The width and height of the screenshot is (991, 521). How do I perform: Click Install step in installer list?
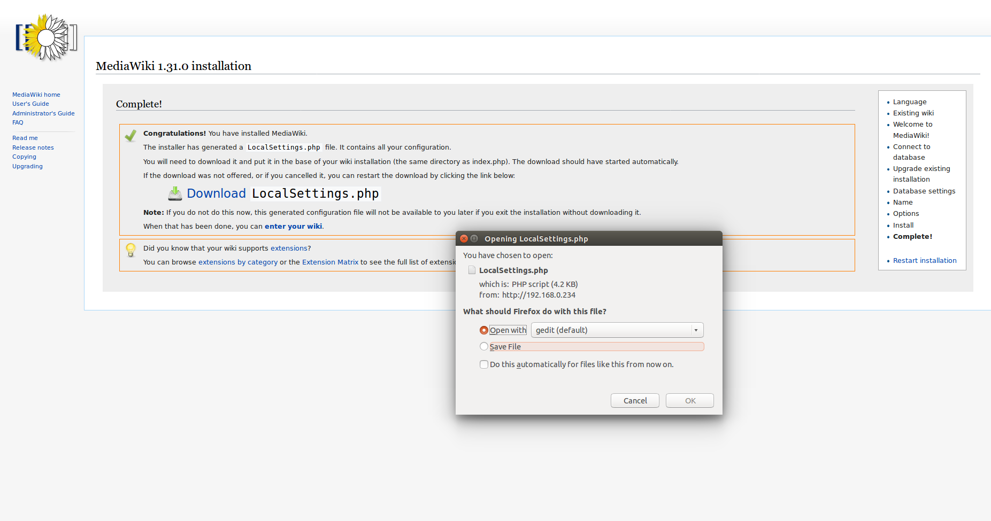tap(903, 225)
